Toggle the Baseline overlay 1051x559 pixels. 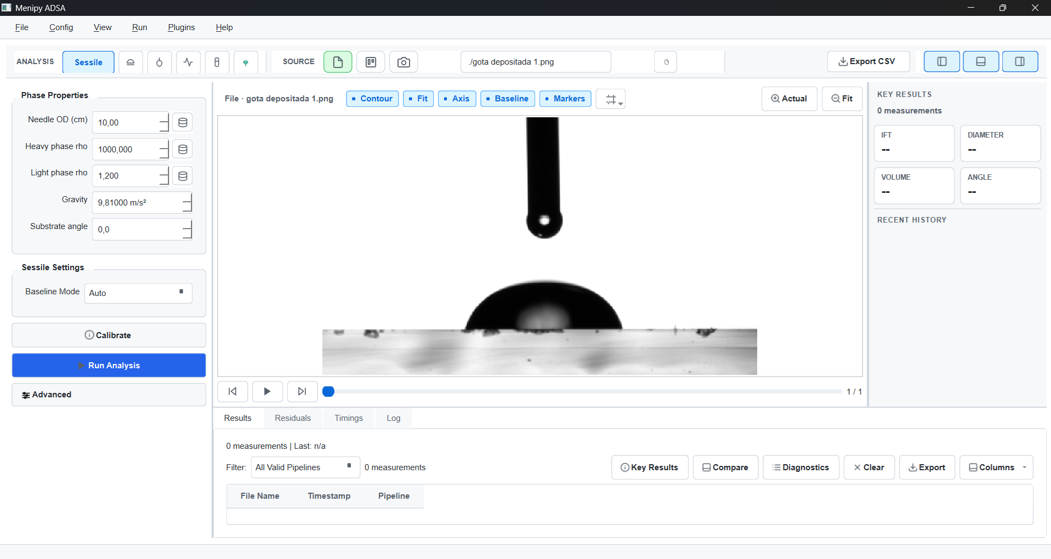click(508, 99)
